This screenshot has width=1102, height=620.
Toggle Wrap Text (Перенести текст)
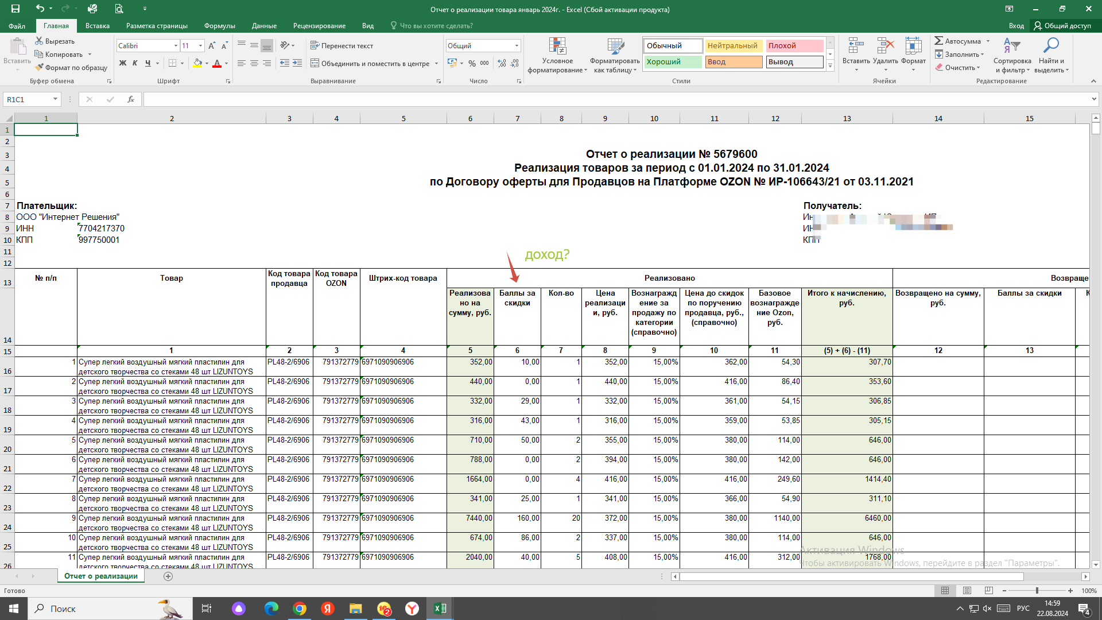coord(342,45)
